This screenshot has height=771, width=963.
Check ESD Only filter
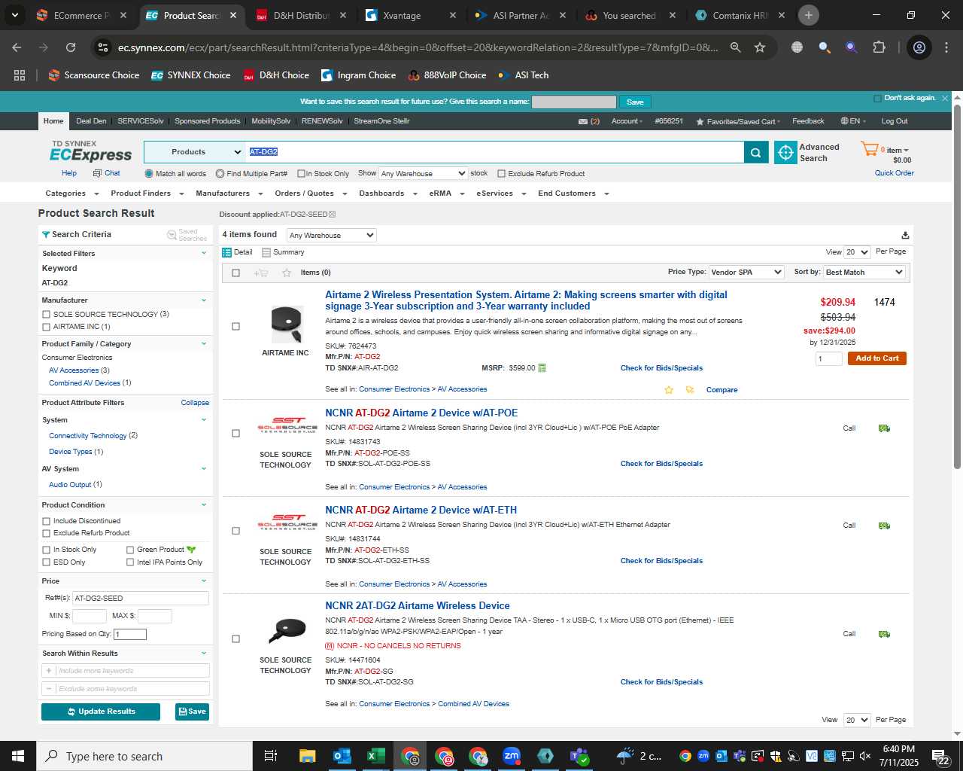(47, 562)
